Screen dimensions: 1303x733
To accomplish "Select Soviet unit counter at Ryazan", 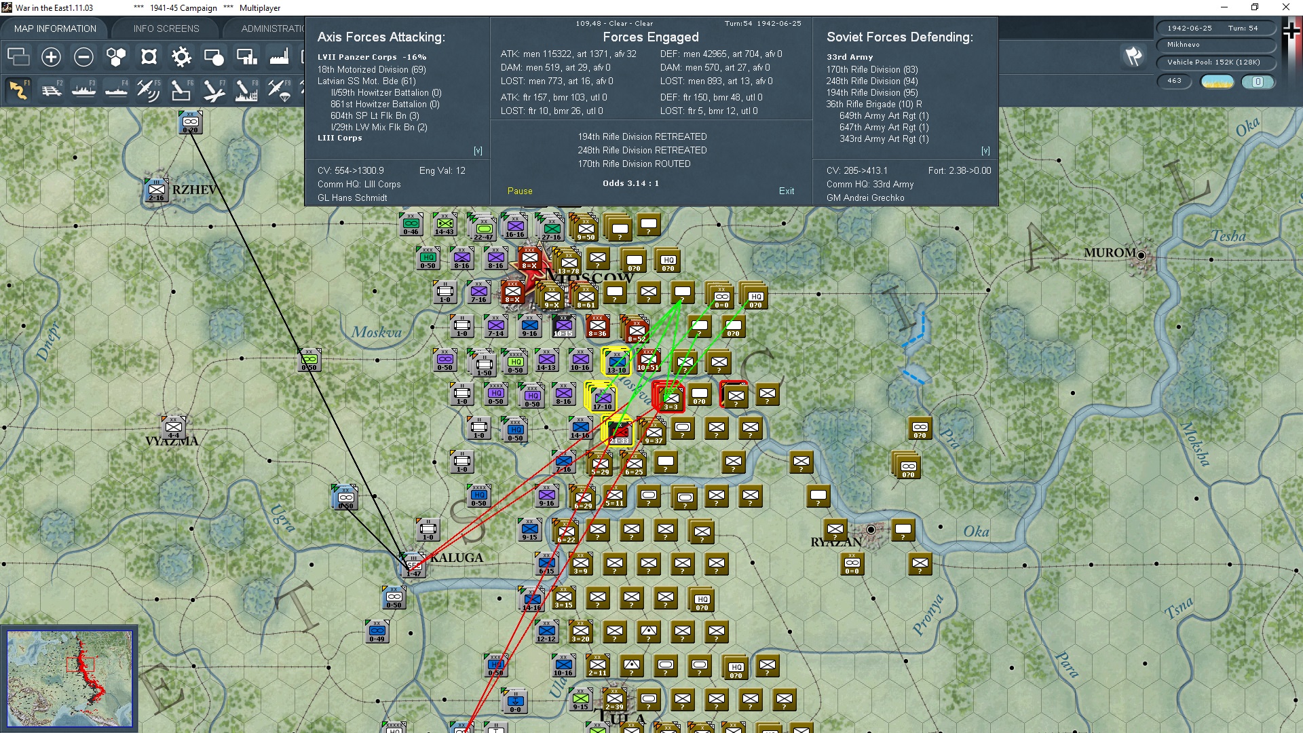I will (836, 529).
